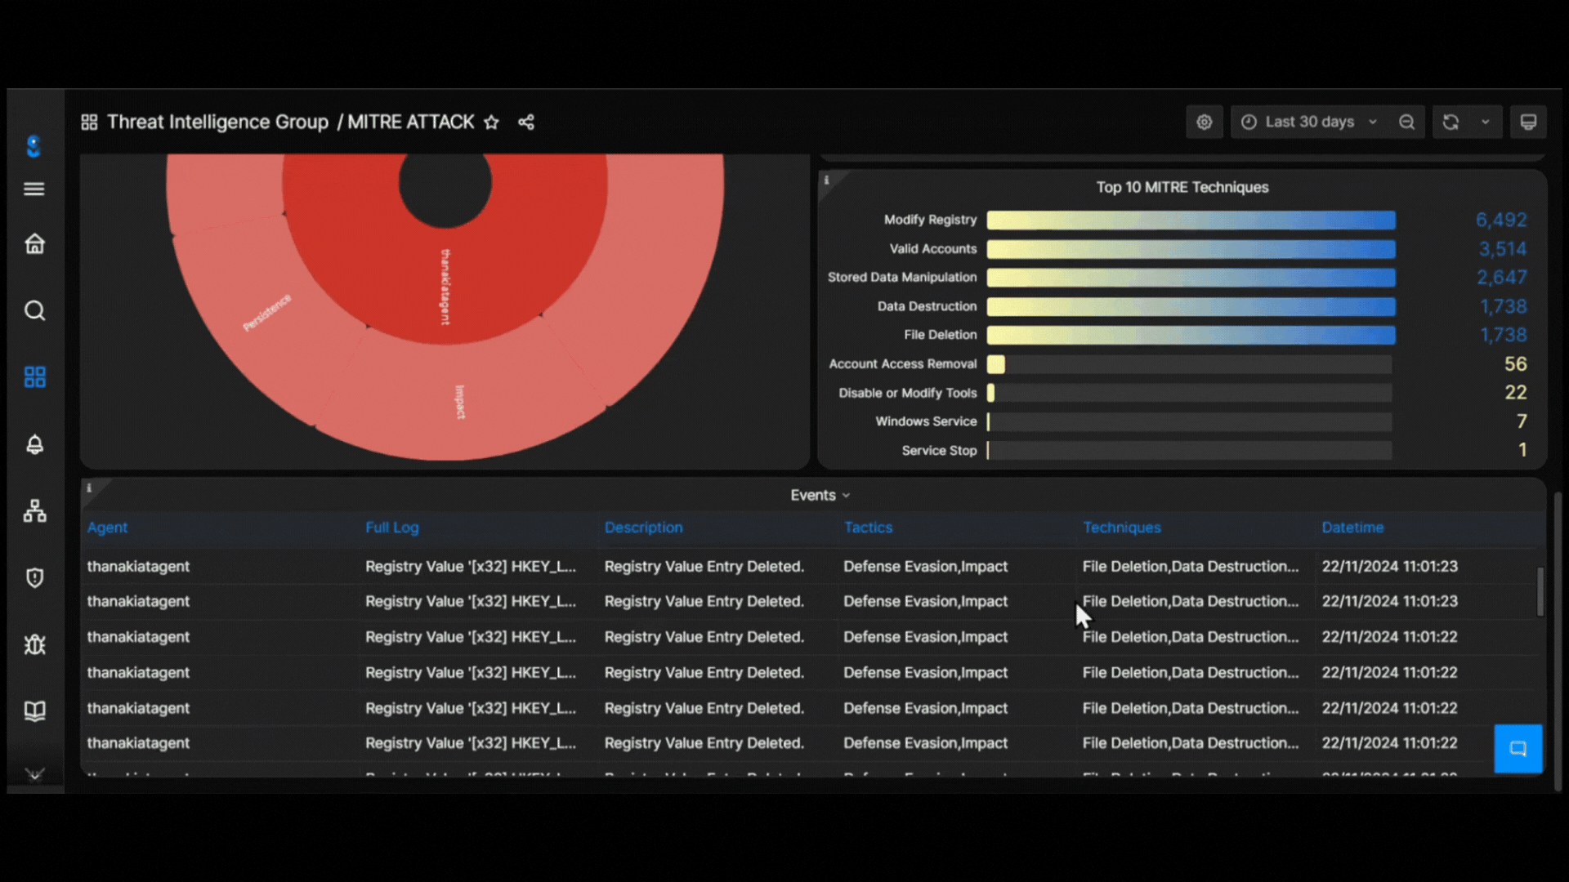Zoom out the time range

pyautogui.click(x=1406, y=122)
